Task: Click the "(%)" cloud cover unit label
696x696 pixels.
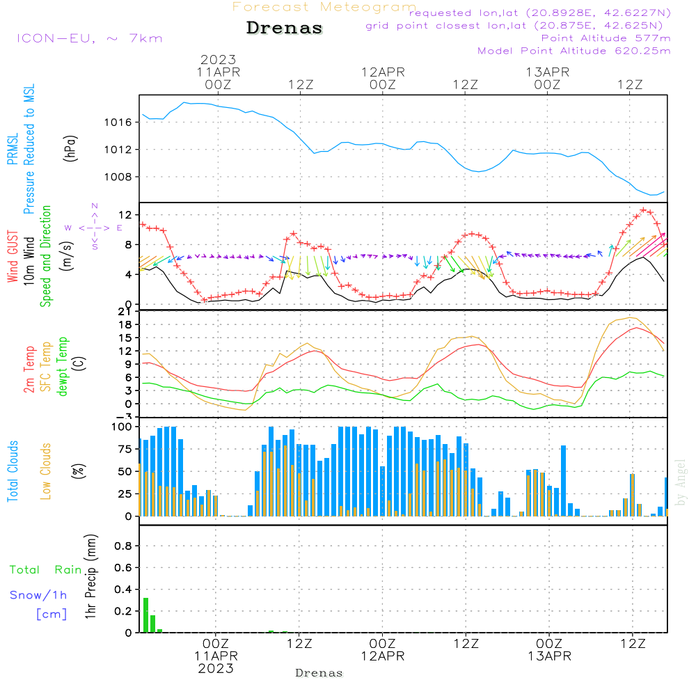Action: [78, 471]
